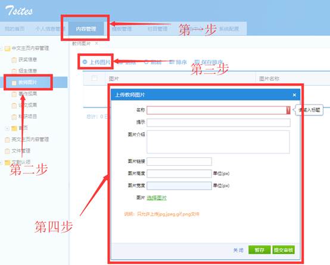Click the green 暂存 button
The width and height of the screenshot is (330, 265).
coord(260,250)
